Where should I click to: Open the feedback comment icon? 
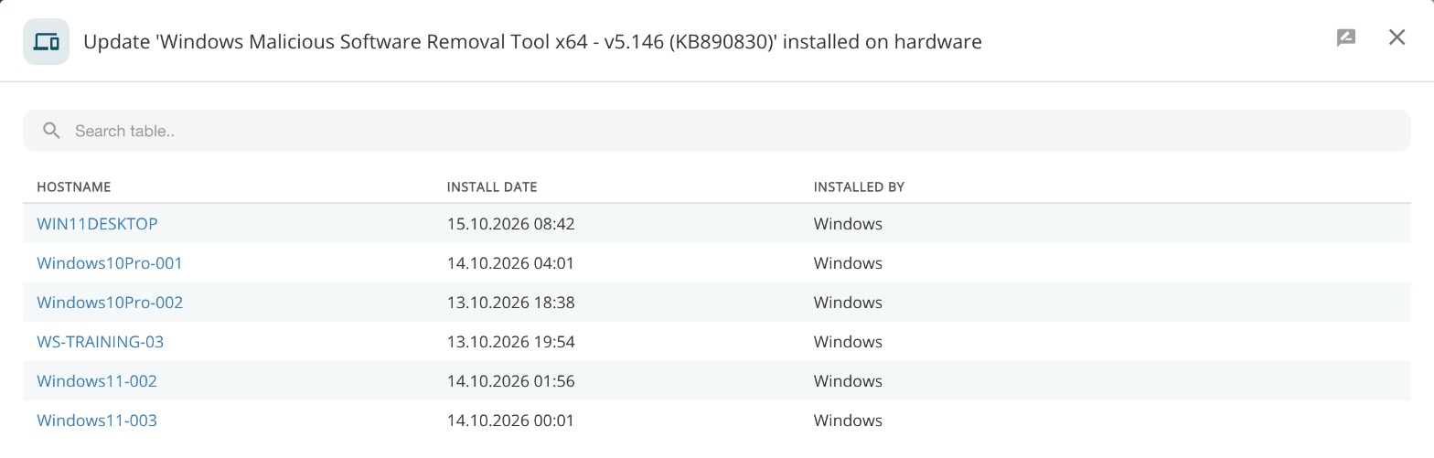coord(1345,37)
